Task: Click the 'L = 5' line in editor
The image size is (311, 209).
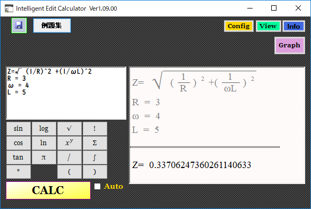Action: tap(16, 93)
